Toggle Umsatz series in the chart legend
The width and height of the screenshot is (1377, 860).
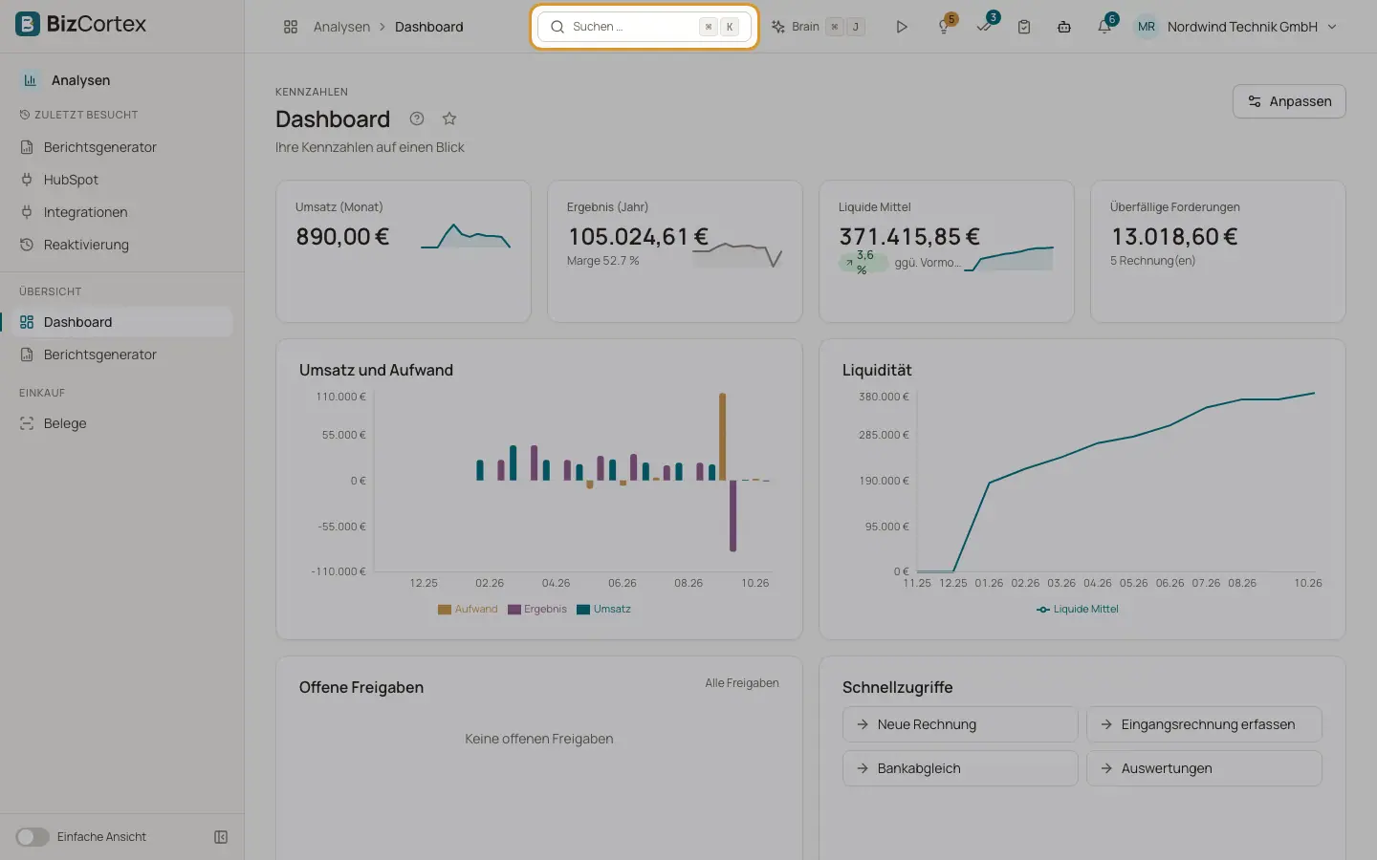[x=604, y=609]
